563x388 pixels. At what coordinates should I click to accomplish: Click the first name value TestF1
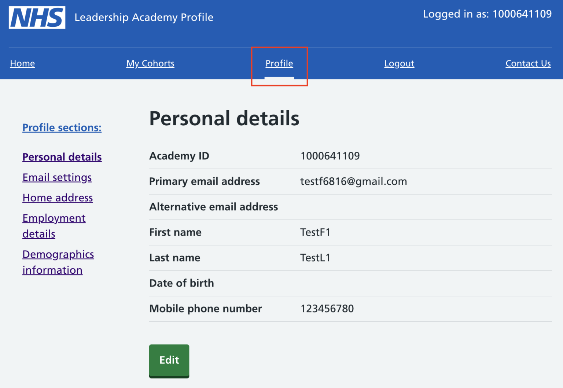pyautogui.click(x=315, y=232)
